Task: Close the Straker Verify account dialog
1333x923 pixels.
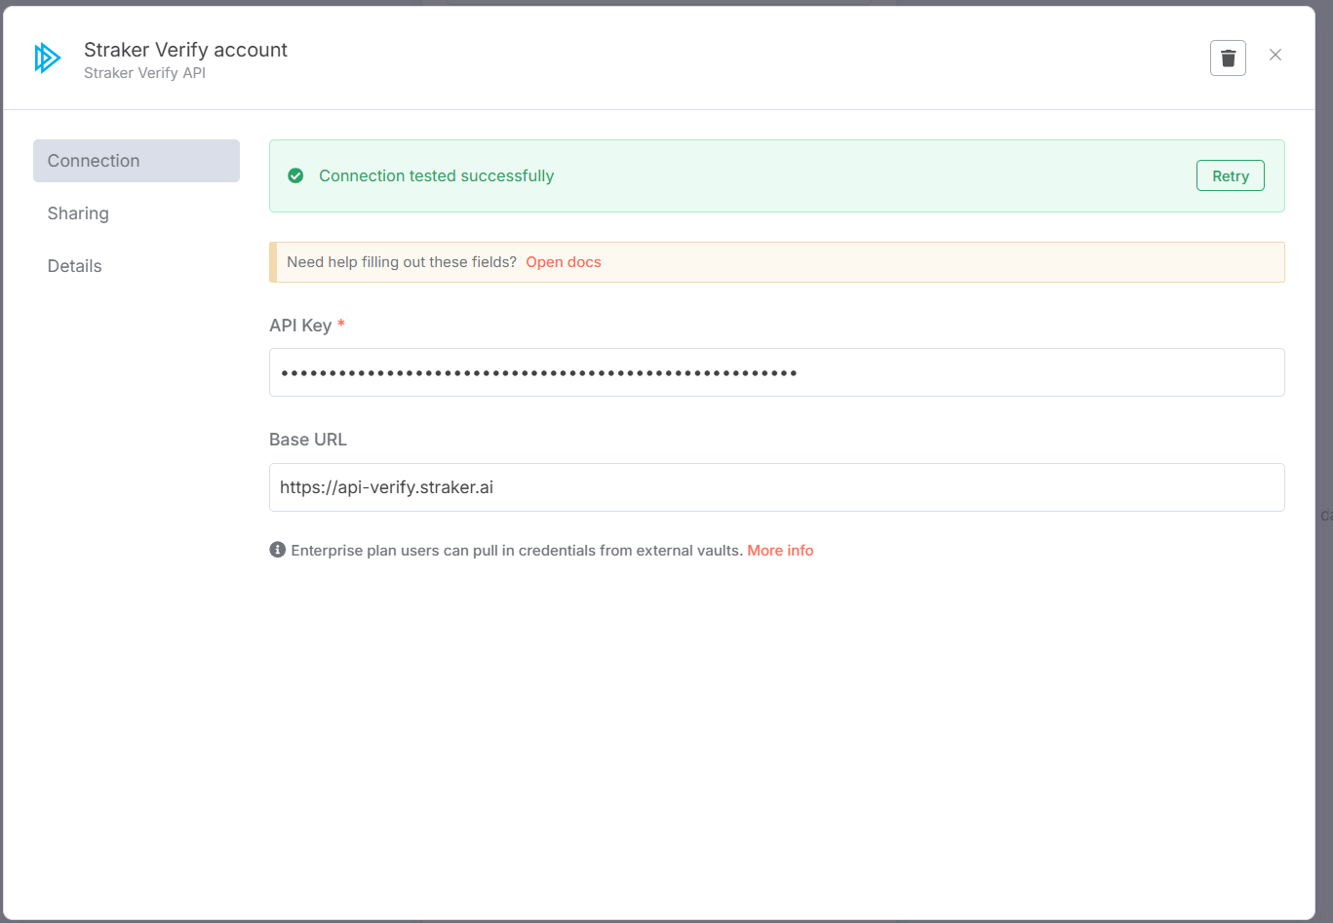Action: click(1275, 55)
